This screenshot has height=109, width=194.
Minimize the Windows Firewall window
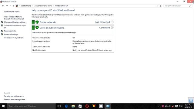coord(178,2)
